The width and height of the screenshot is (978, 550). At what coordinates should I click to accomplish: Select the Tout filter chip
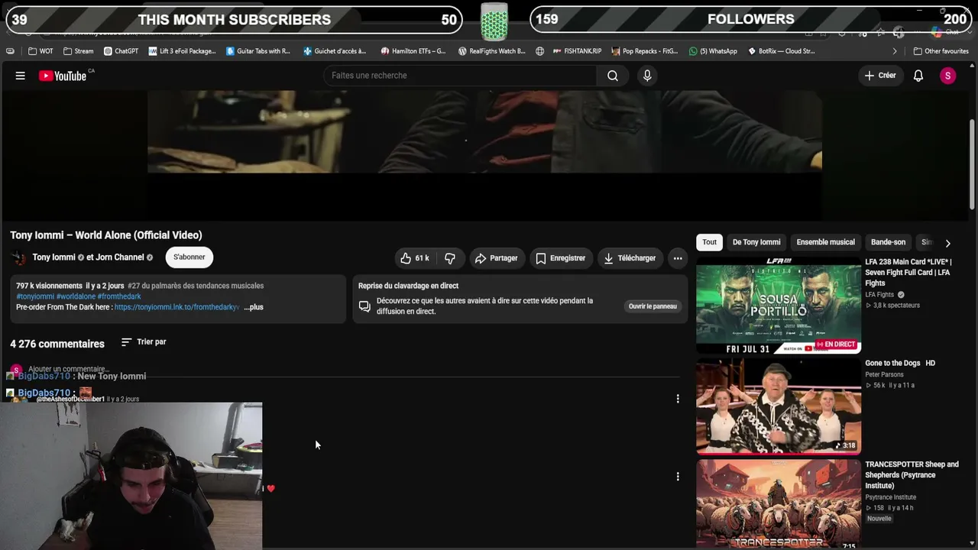(x=710, y=242)
